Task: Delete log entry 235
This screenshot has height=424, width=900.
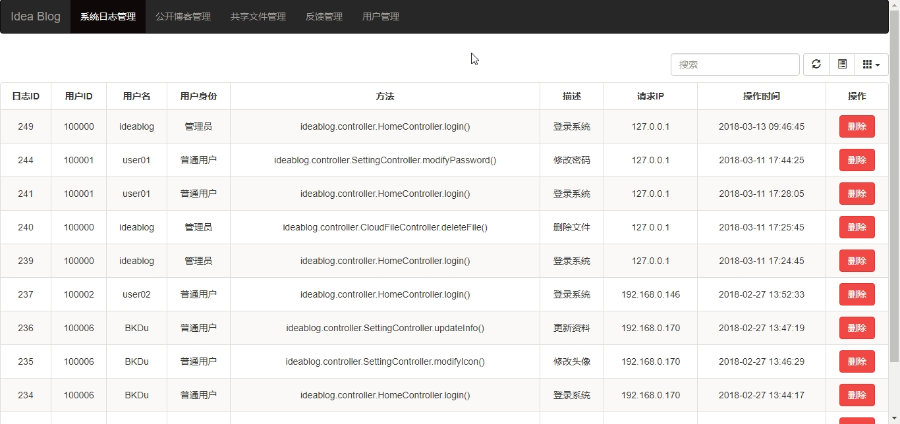Action: [857, 361]
